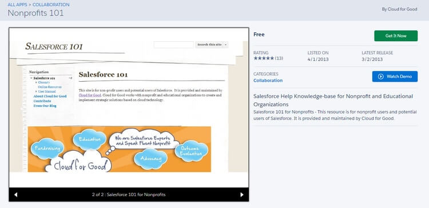Click caption '2 of 2 : Salesforce 101 for Nonprofits'
Viewport: 429px width, 208px height.
[x=129, y=195]
